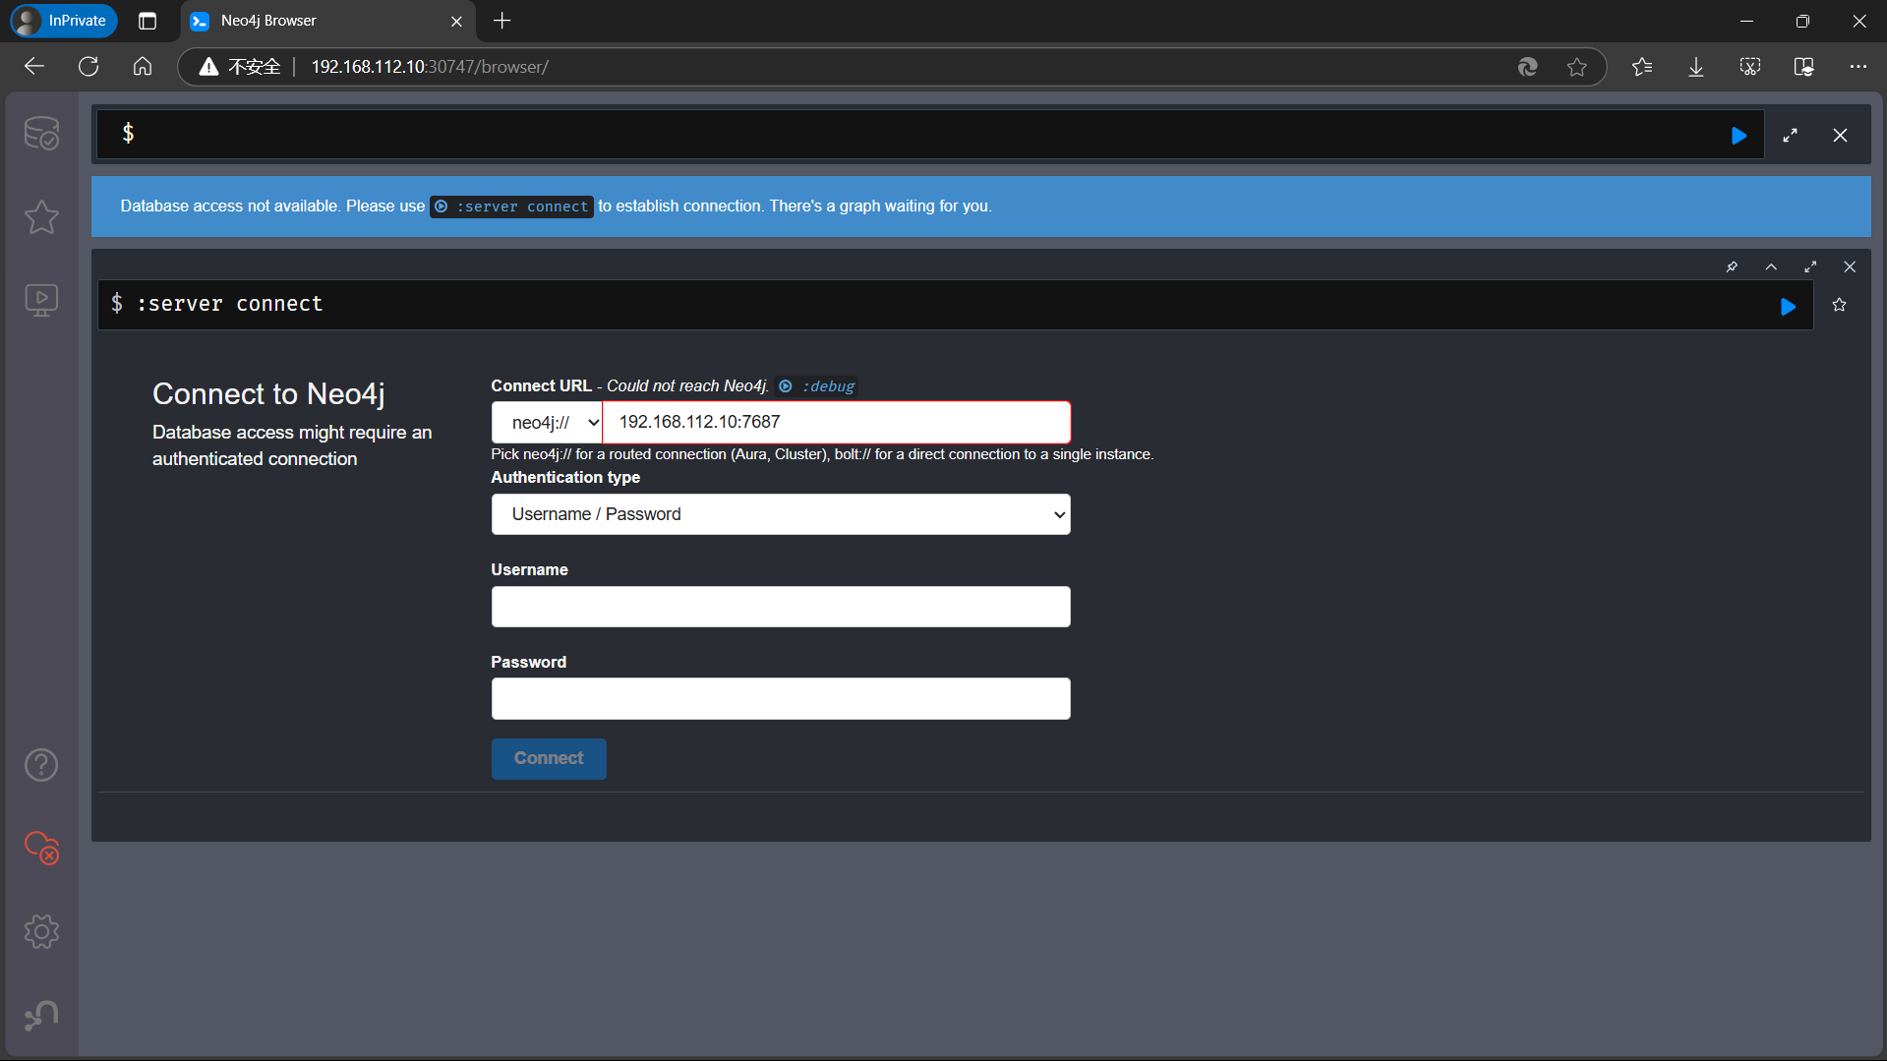Click the Connect button
This screenshot has height=1061, width=1887.
click(x=549, y=759)
